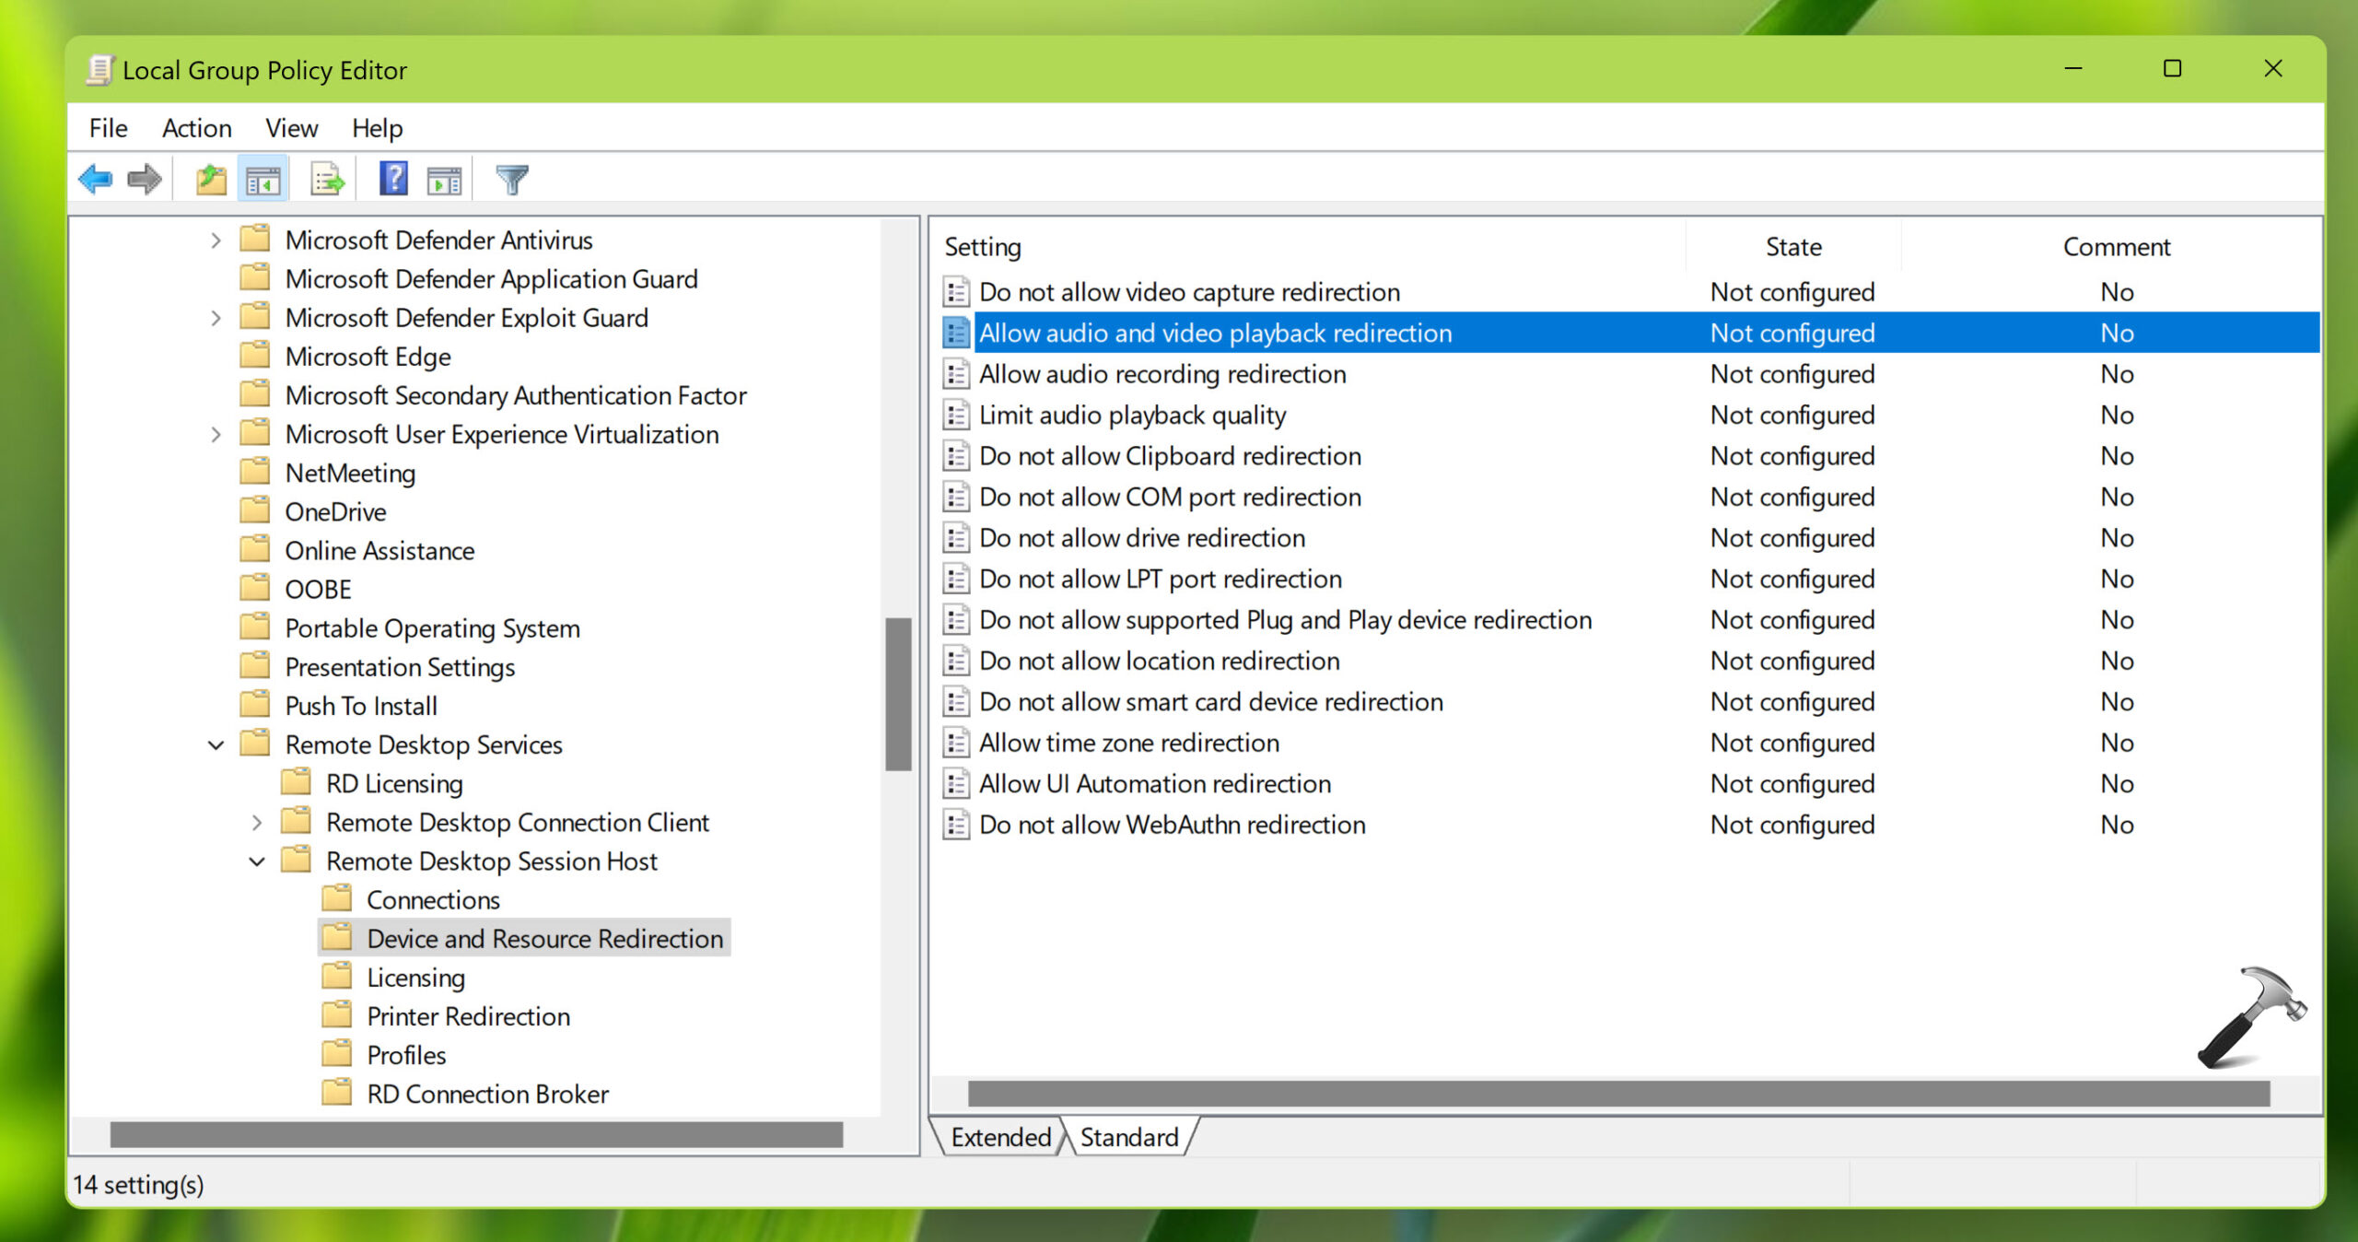Screen dimensions: 2358x1242
Task: Open the Action menu
Action: coord(196,128)
